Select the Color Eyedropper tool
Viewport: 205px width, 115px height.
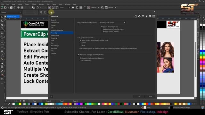[x=2, y=71]
